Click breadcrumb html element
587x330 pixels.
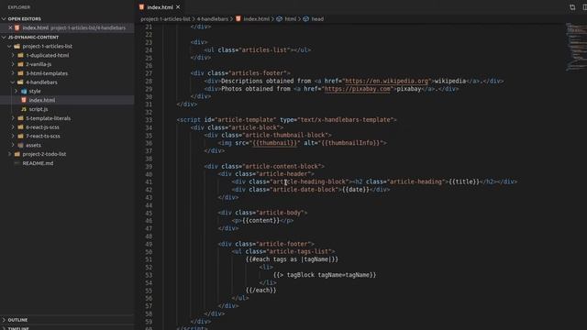click(x=291, y=19)
